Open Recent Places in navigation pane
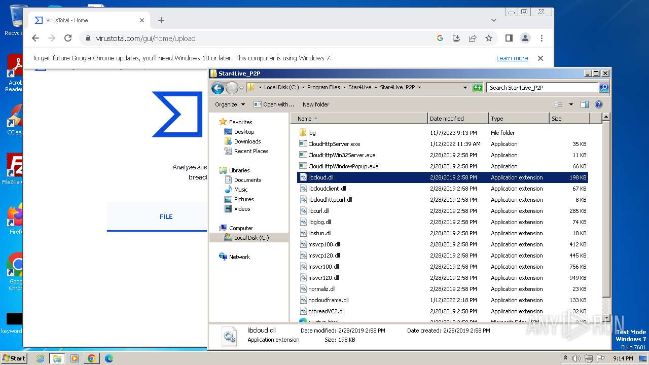Image resolution: width=649 pixels, height=365 pixels. point(251,151)
